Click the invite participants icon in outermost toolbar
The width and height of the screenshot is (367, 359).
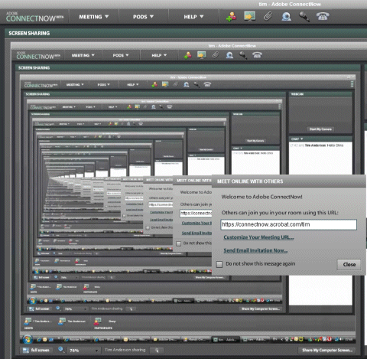click(231, 17)
